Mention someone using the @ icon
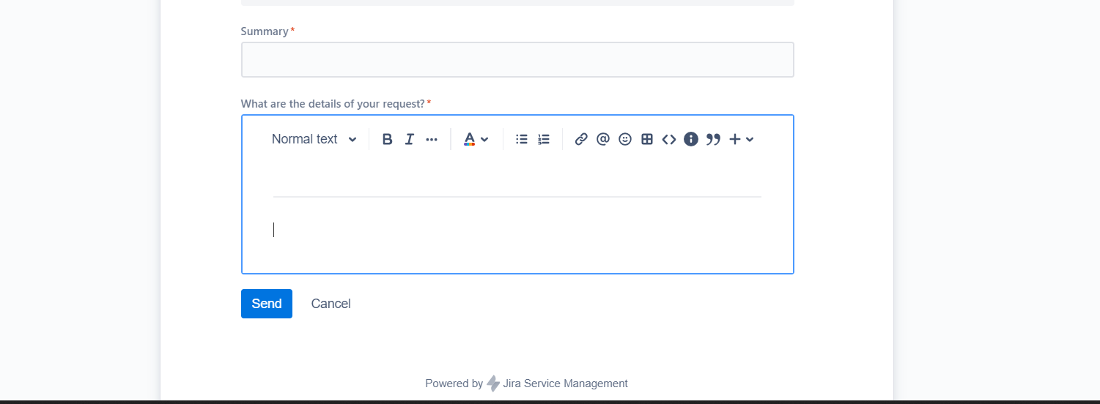The image size is (1100, 404). [603, 139]
